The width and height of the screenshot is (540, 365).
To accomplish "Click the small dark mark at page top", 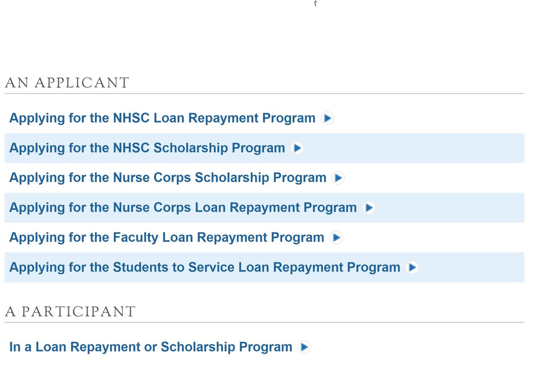I will (316, 4).
